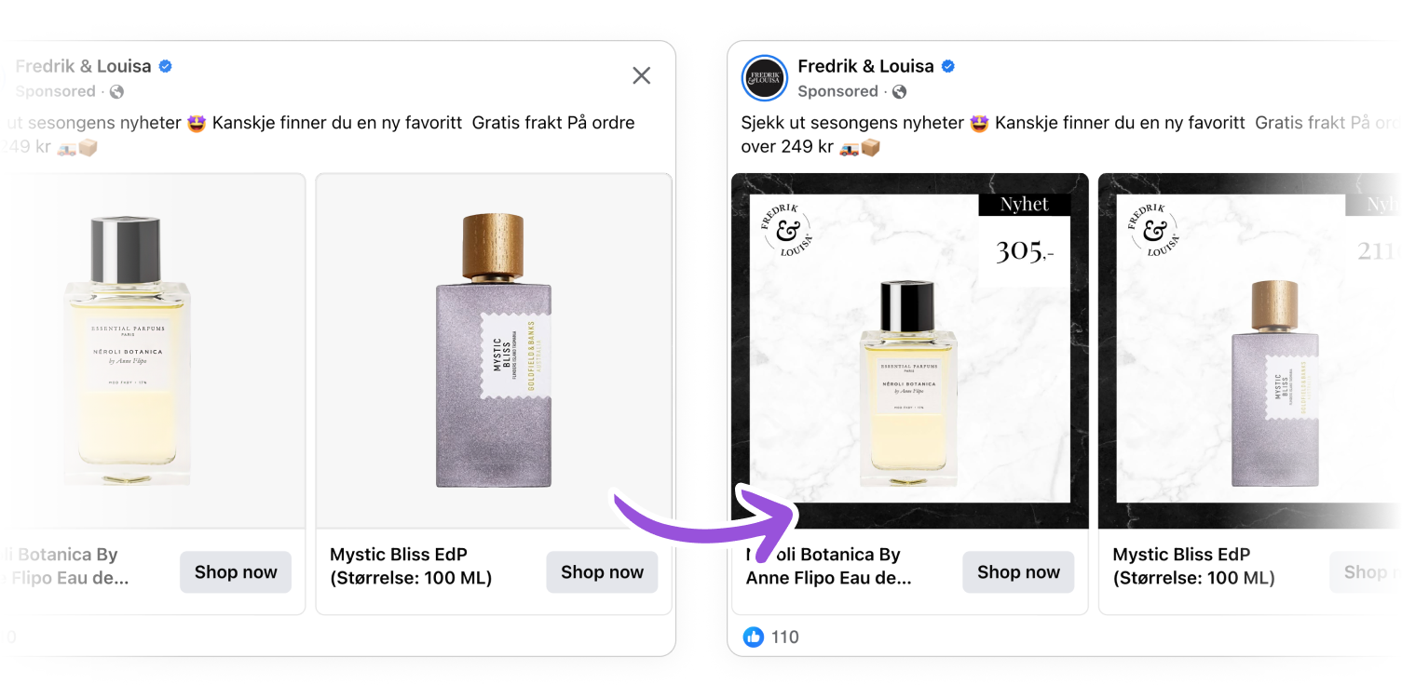Viewport: 1402px width, 698px height.
Task: Open plain Mystic Bliss bottle image in left ad
Action: point(494,351)
